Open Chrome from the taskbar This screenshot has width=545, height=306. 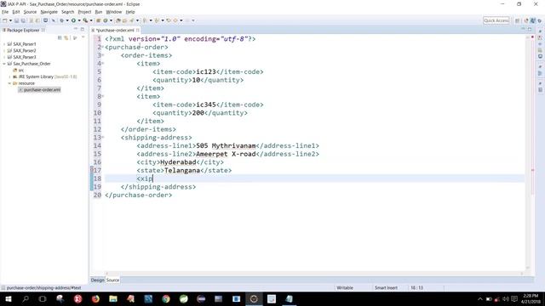tap(166, 298)
